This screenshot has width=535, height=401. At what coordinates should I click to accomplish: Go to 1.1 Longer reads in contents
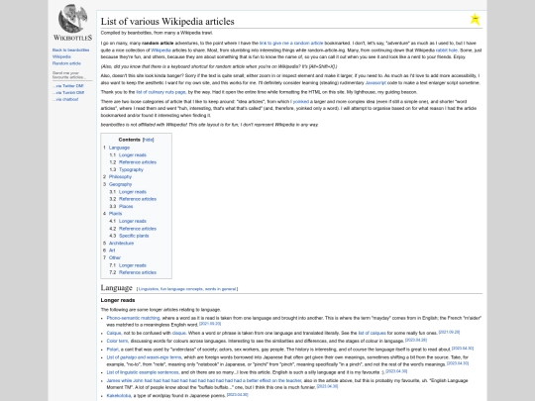(x=133, y=154)
